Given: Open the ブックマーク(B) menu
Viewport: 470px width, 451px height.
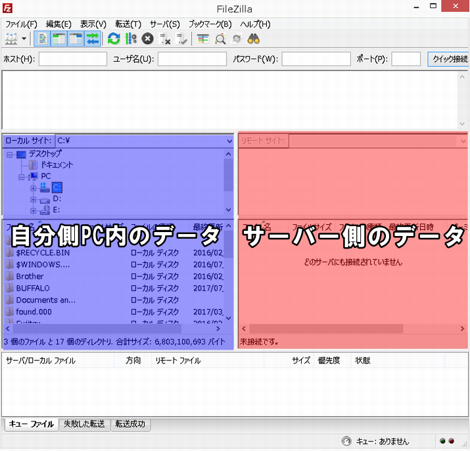Looking at the screenshot, I should pyautogui.click(x=210, y=24).
